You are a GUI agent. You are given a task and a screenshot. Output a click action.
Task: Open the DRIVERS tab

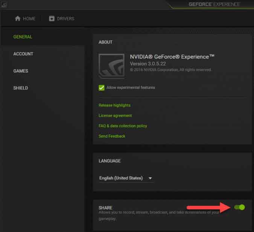(62, 19)
